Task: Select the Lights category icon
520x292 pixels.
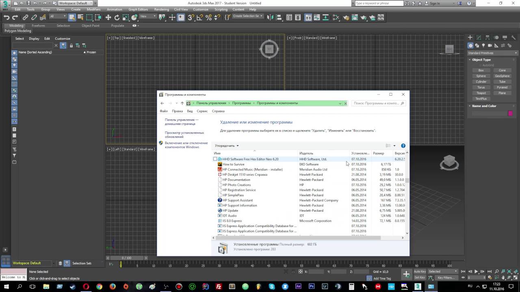Action: click(x=484, y=45)
